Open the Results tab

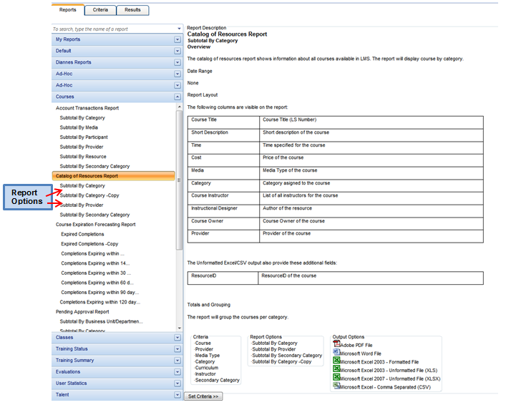point(132,10)
